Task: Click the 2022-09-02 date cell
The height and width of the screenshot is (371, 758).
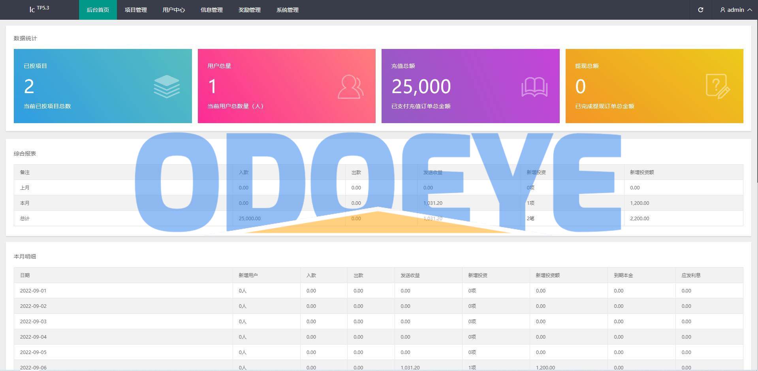Action: click(33, 306)
